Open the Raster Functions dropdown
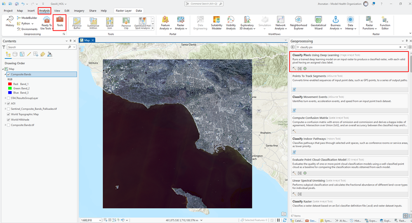 click(x=370, y=23)
